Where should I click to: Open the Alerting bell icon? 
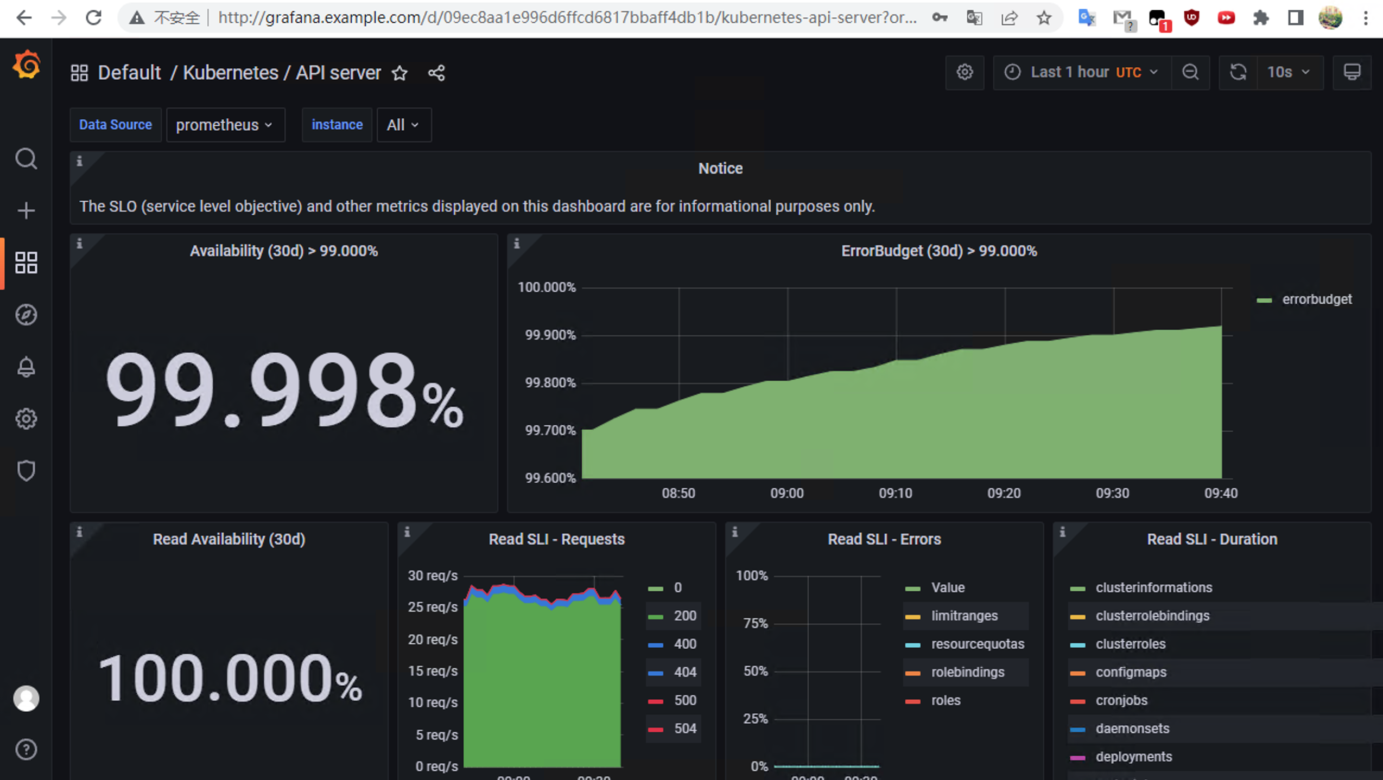point(26,367)
